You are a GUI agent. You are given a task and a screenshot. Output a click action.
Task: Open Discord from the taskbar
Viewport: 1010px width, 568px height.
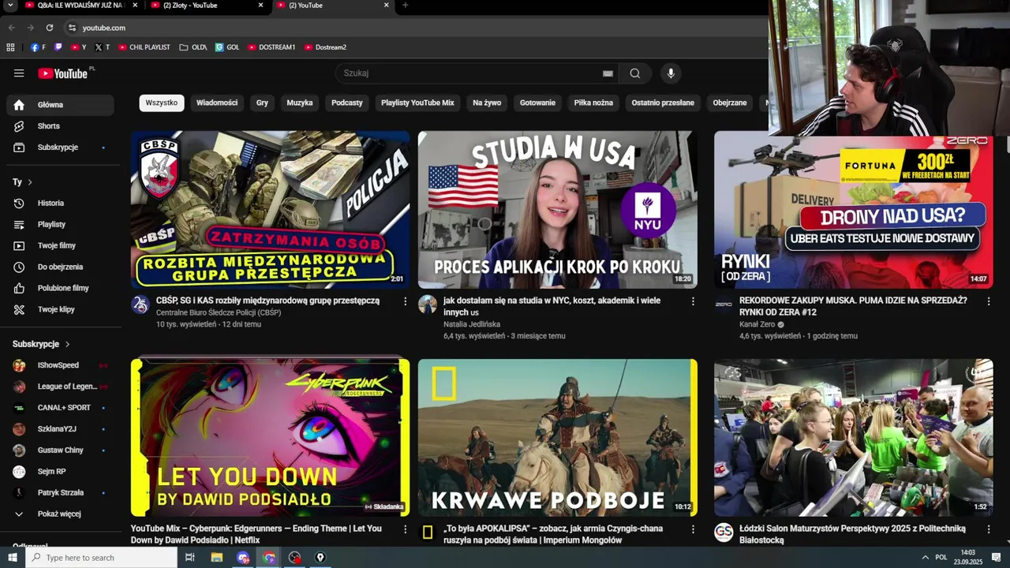pyautogui.click(x=243, y=558)
